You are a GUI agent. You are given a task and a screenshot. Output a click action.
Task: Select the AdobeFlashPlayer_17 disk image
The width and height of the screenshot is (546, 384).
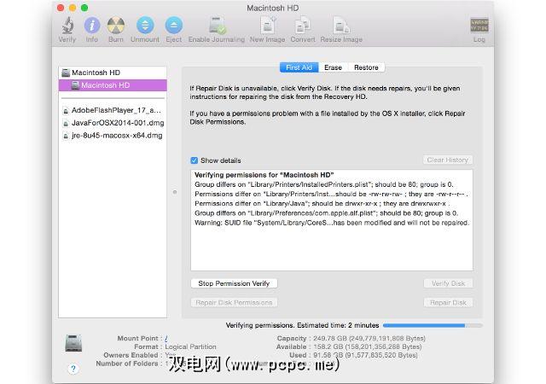click(113, 110)
